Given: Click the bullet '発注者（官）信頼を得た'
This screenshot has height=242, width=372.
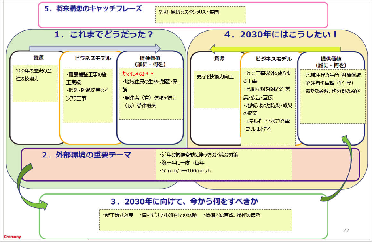Looking at the screenshot, I should (x=149, y=98).
